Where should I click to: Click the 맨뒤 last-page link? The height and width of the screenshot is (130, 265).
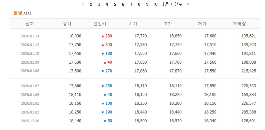coord(182,4)
